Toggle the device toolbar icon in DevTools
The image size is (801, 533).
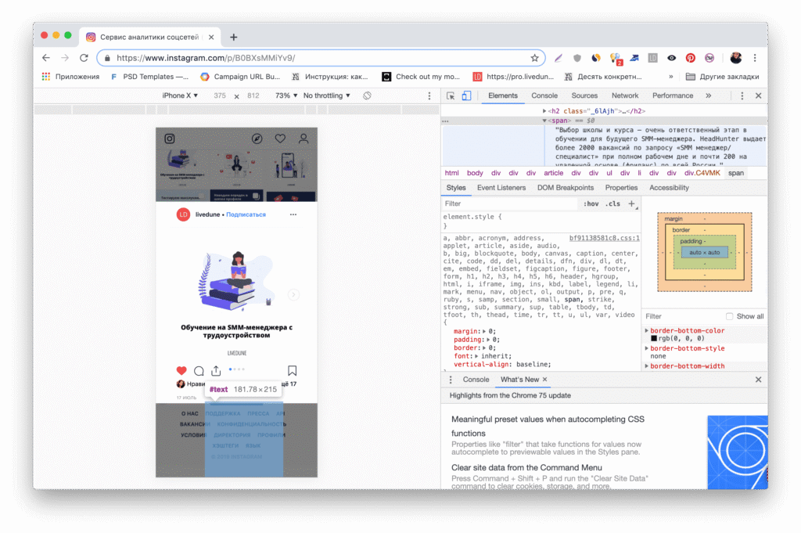tap(466, 96)
